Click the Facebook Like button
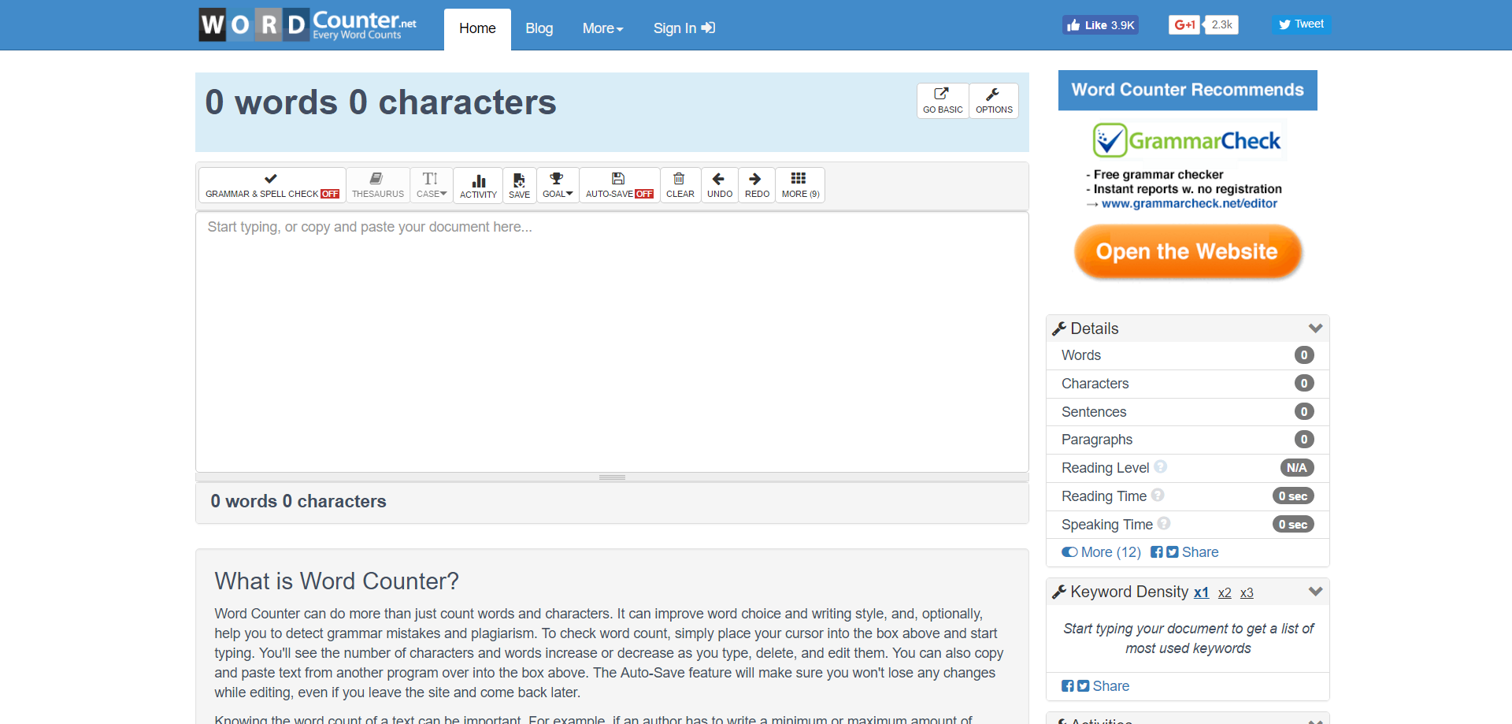The width and height of the screenshot is (1512, 724). tap(1100, 25)
